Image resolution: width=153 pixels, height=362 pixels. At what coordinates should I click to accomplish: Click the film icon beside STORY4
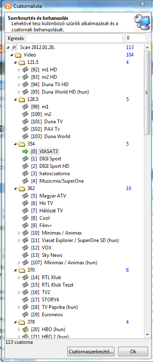click(x=25, y=300)
